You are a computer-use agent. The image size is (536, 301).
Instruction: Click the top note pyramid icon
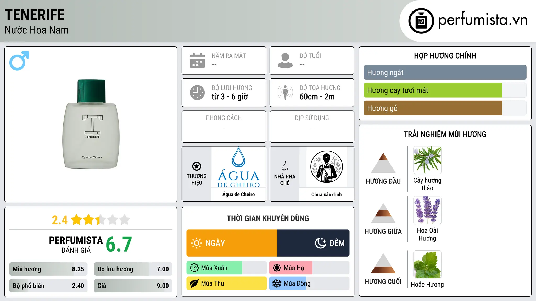[x=383, y=163]
